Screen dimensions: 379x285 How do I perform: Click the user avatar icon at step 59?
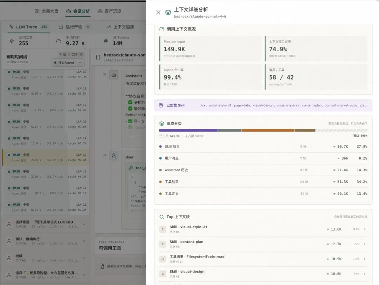click(114, 156)
